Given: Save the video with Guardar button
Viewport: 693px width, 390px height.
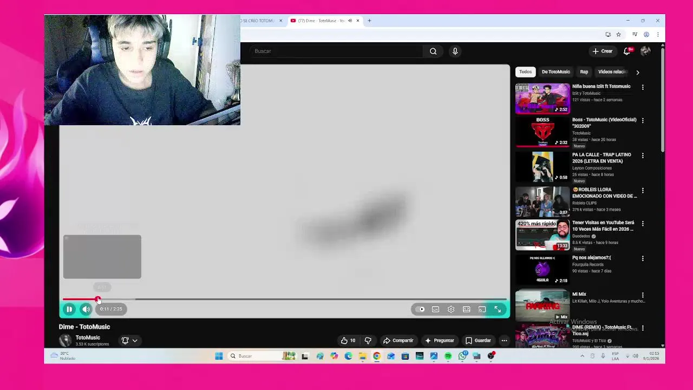Looking at the screenshot, I should (x=478, y=341).
